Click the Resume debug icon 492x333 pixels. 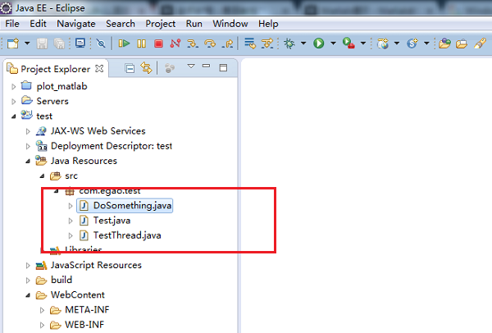pos(125,43)
